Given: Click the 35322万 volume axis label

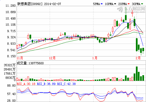Looking at the screenshot, I should (x=10, y=65).
